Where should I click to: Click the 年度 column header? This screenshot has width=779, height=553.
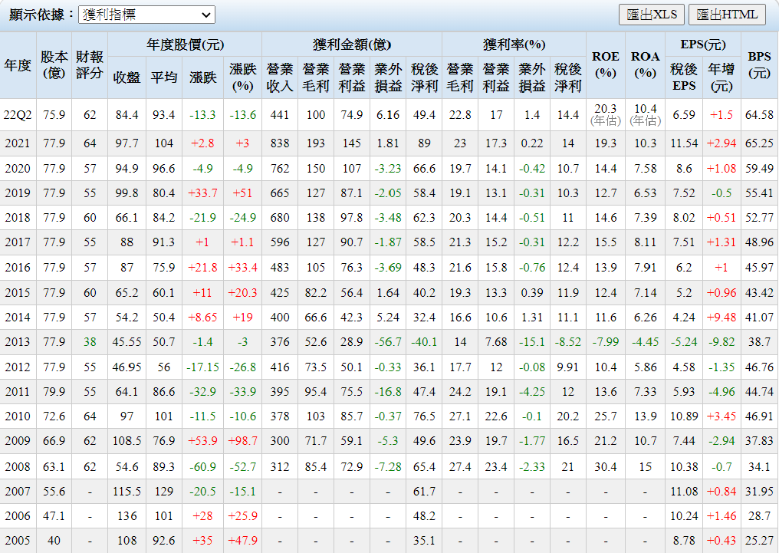(x=18, y=65)
